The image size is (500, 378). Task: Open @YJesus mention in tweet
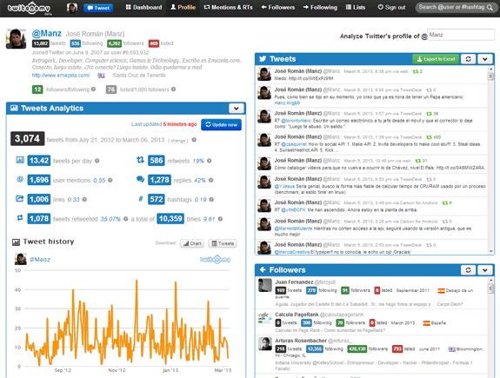click(x=284, y=187)
